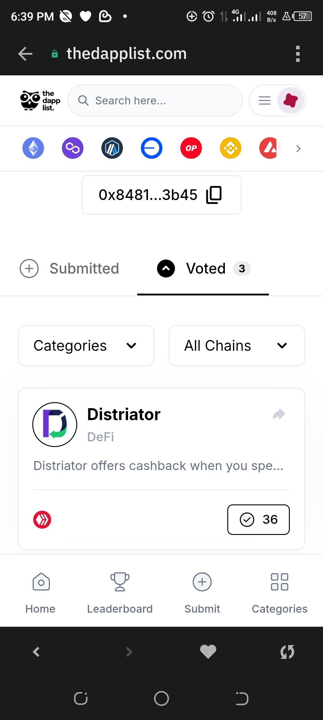Viewport: 323px width, 720px height.
Task: Toggle the vote on Distriator (36)
Action: point(258,520)
